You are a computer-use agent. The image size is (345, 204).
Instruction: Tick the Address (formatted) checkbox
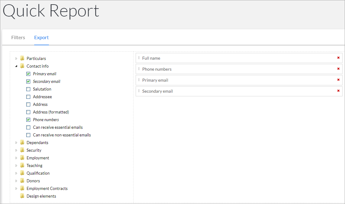(x=28, y=112)
